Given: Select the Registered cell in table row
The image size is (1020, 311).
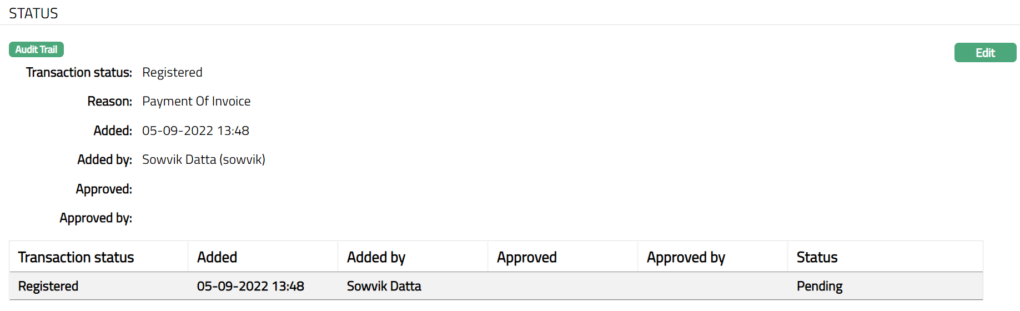Looking at the screenshot, I should (x=48, y=286).
